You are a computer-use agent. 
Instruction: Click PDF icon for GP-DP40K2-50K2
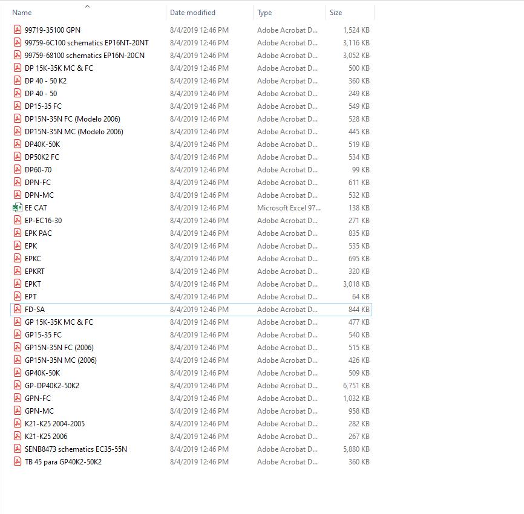(18, 385)
